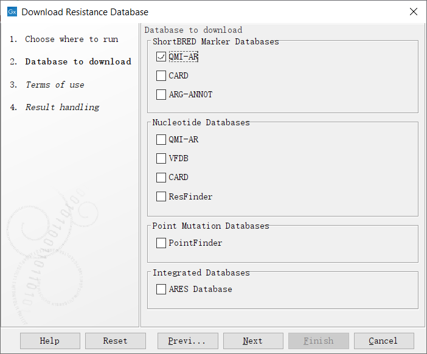Click the Gx application icon in title bar
Screen dimensions: 427x354
12,12
